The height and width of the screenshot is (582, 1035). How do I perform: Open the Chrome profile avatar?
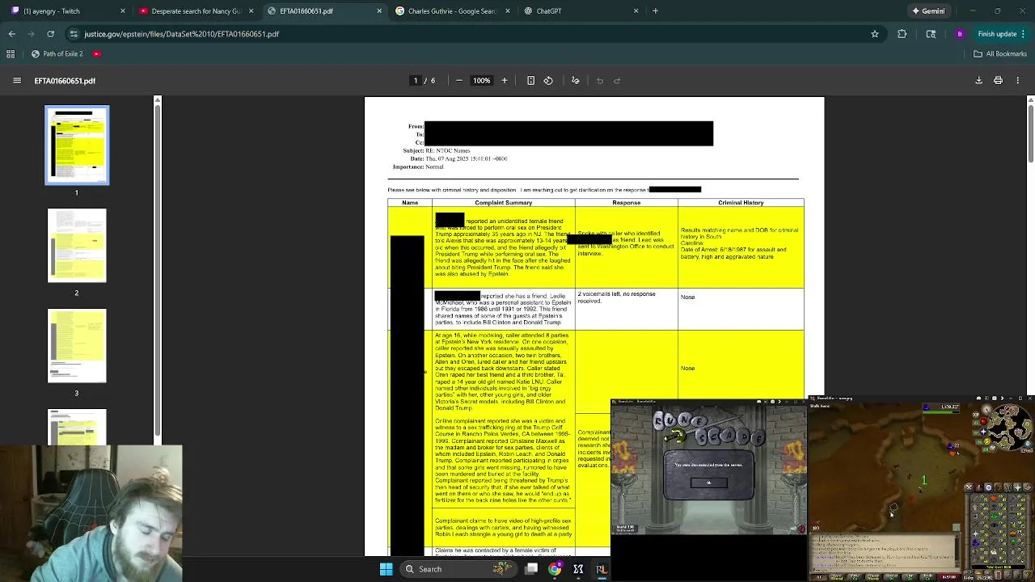coord(960,34)
